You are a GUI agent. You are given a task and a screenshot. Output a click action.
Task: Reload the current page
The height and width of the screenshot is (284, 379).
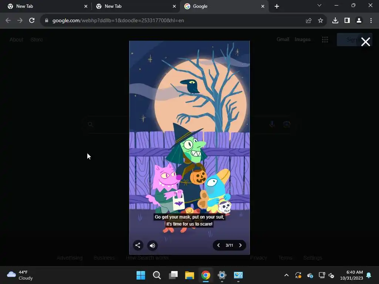coord(32,21)
